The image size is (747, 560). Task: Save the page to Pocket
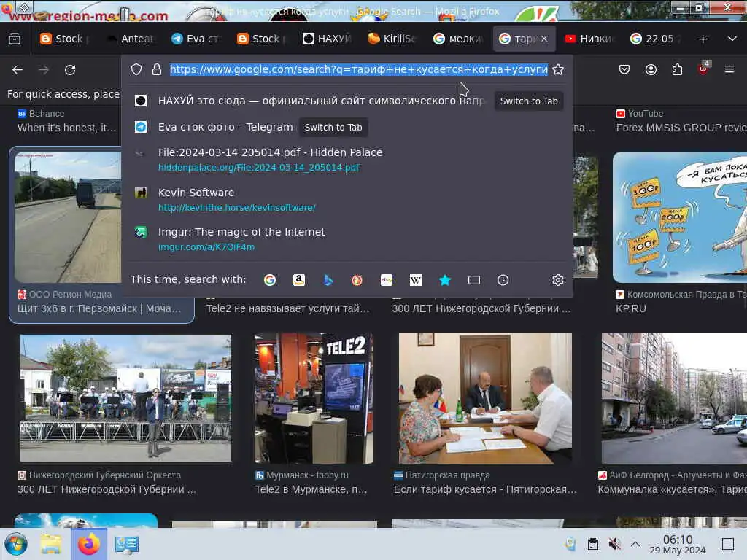coord(624,69)
